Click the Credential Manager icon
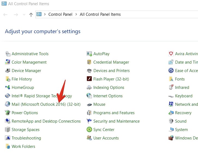The width and height of the screenshot is (198, 168). pyautogui.click(x=89, y=62)
